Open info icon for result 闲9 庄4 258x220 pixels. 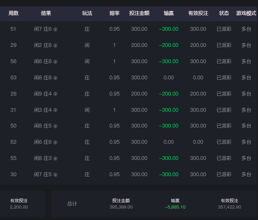(55, 94)
